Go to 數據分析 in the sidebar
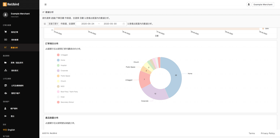Screen dimensions: 280x138 pyautogui.click(x=14, y=47)
